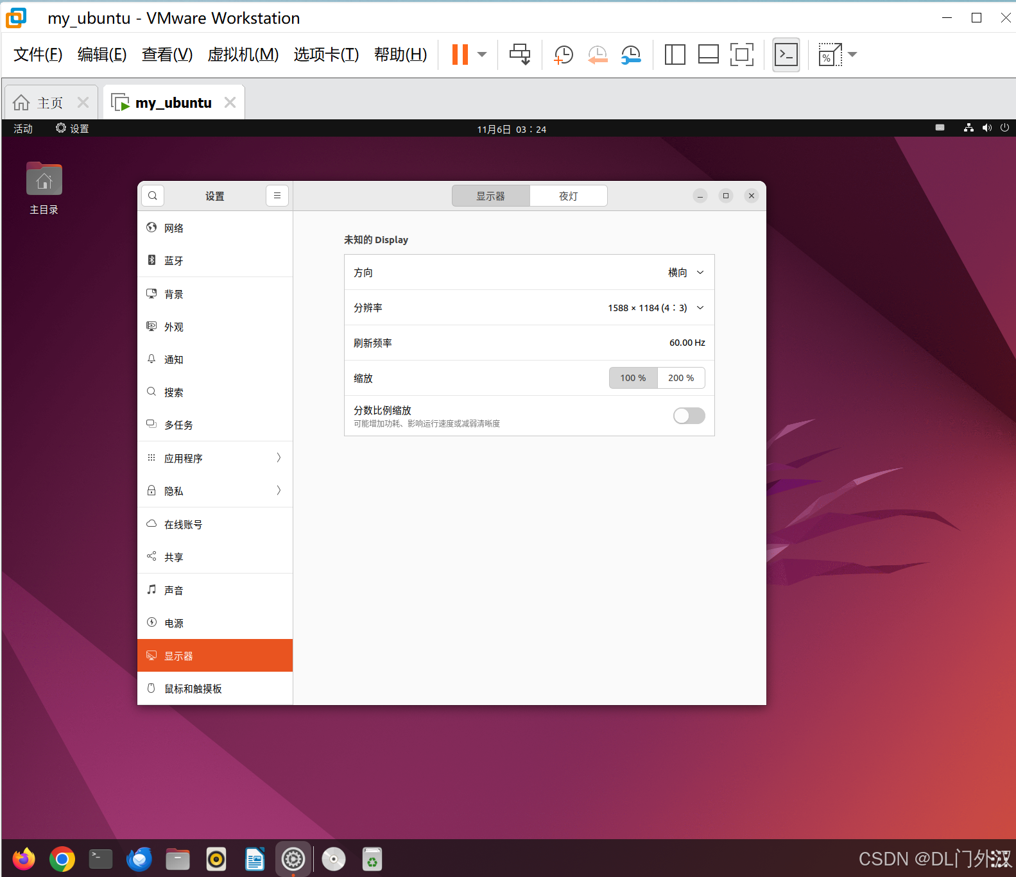
Task: Select 在线账号 in the Settings sidebar
Action: tap(215, 524)
